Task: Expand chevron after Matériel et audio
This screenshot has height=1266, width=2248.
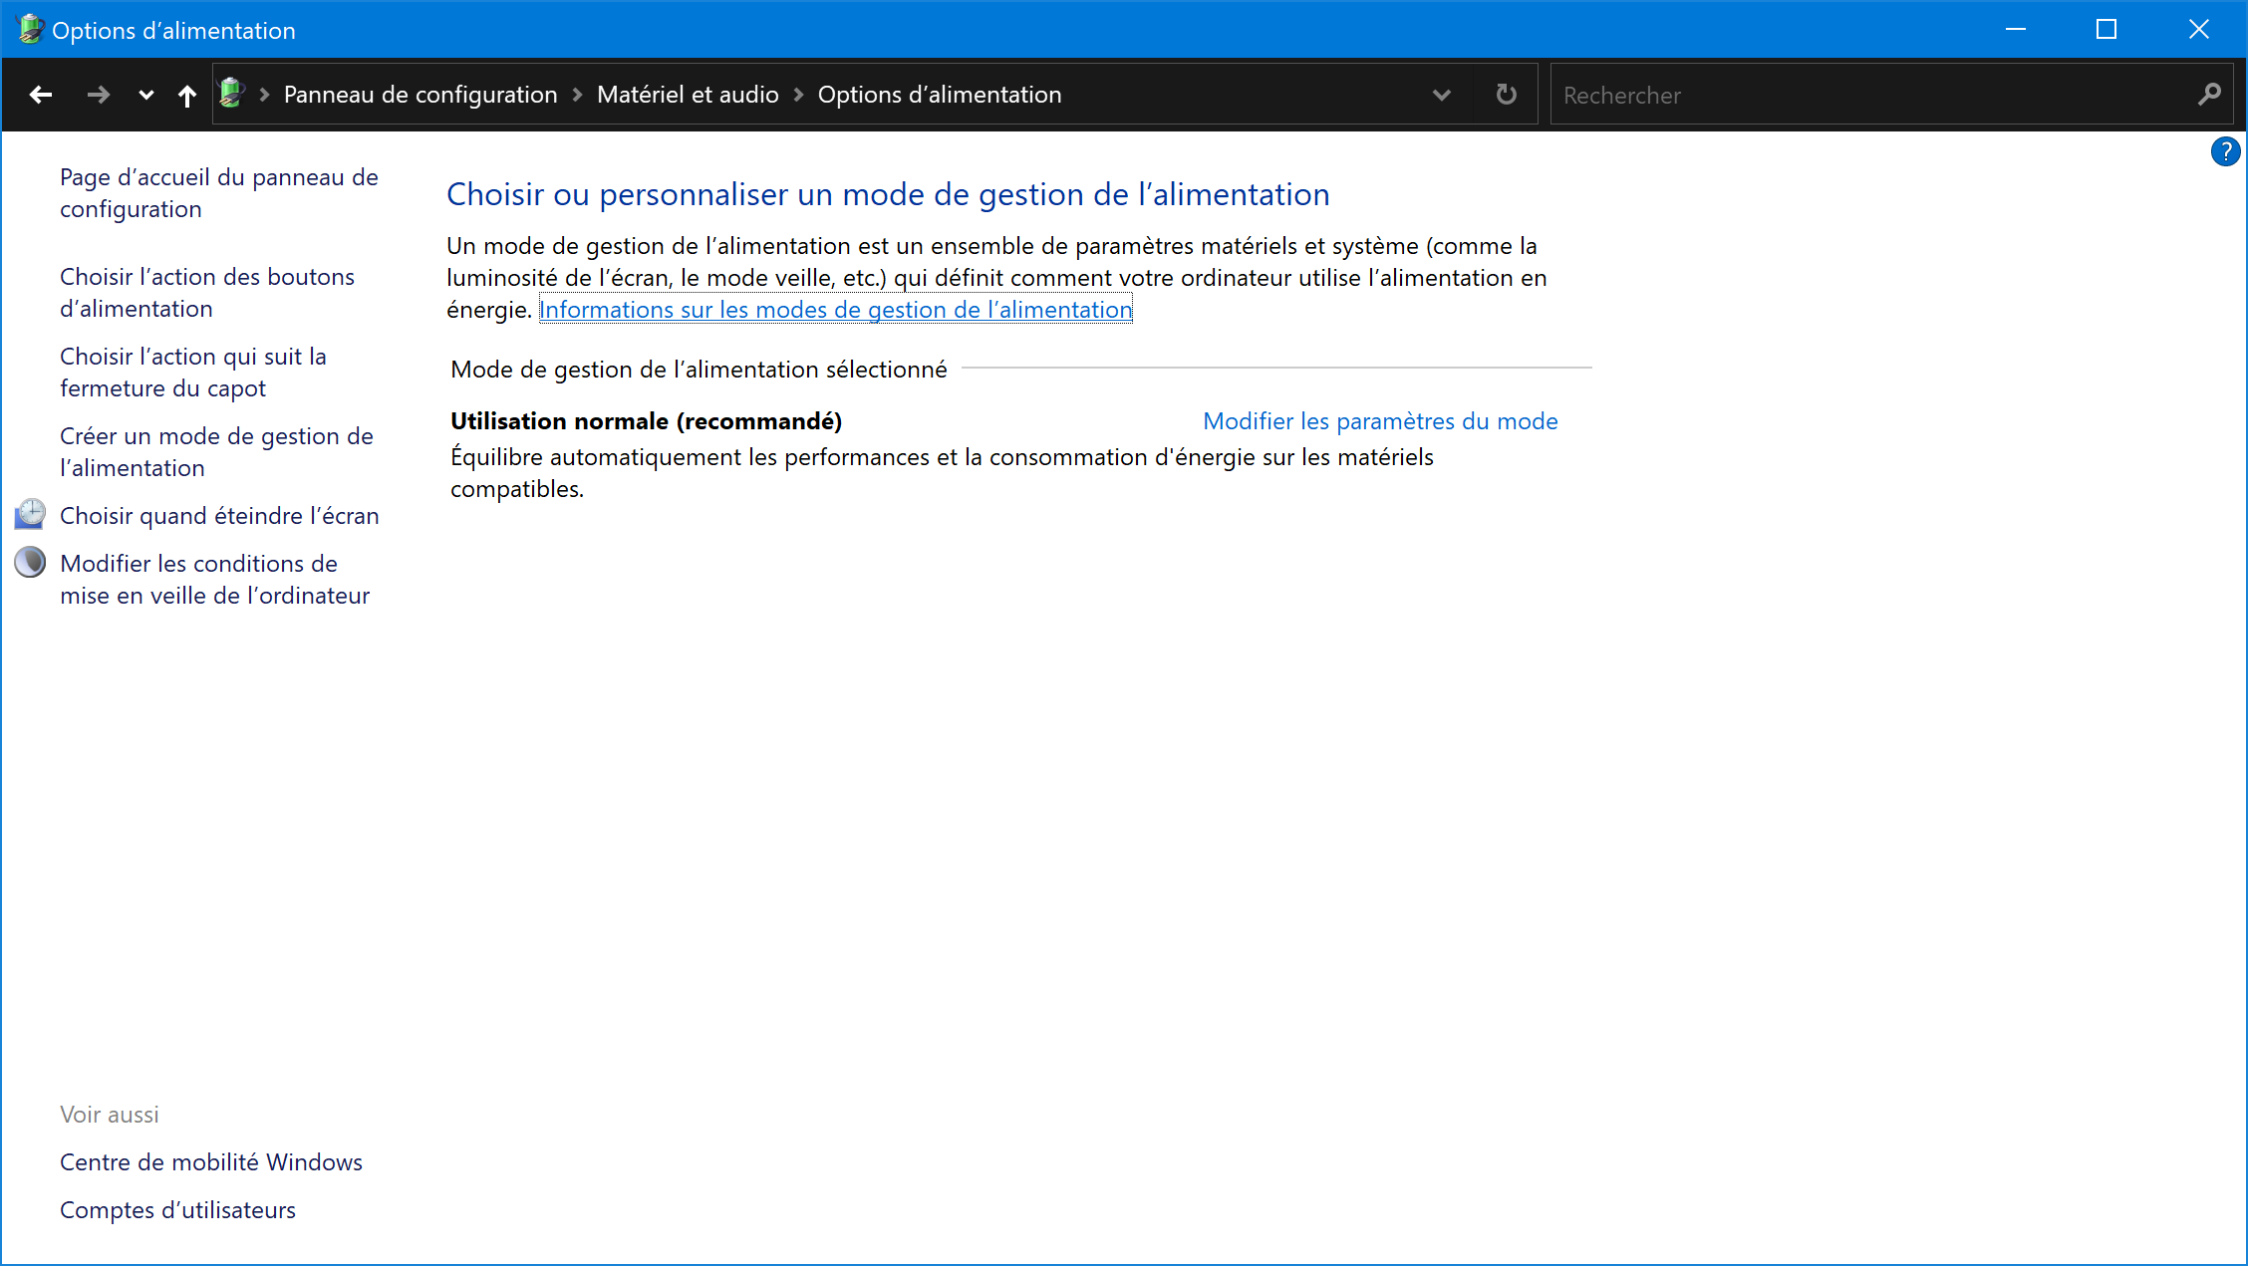Action: pyautogui.click(x=798, y=95)
